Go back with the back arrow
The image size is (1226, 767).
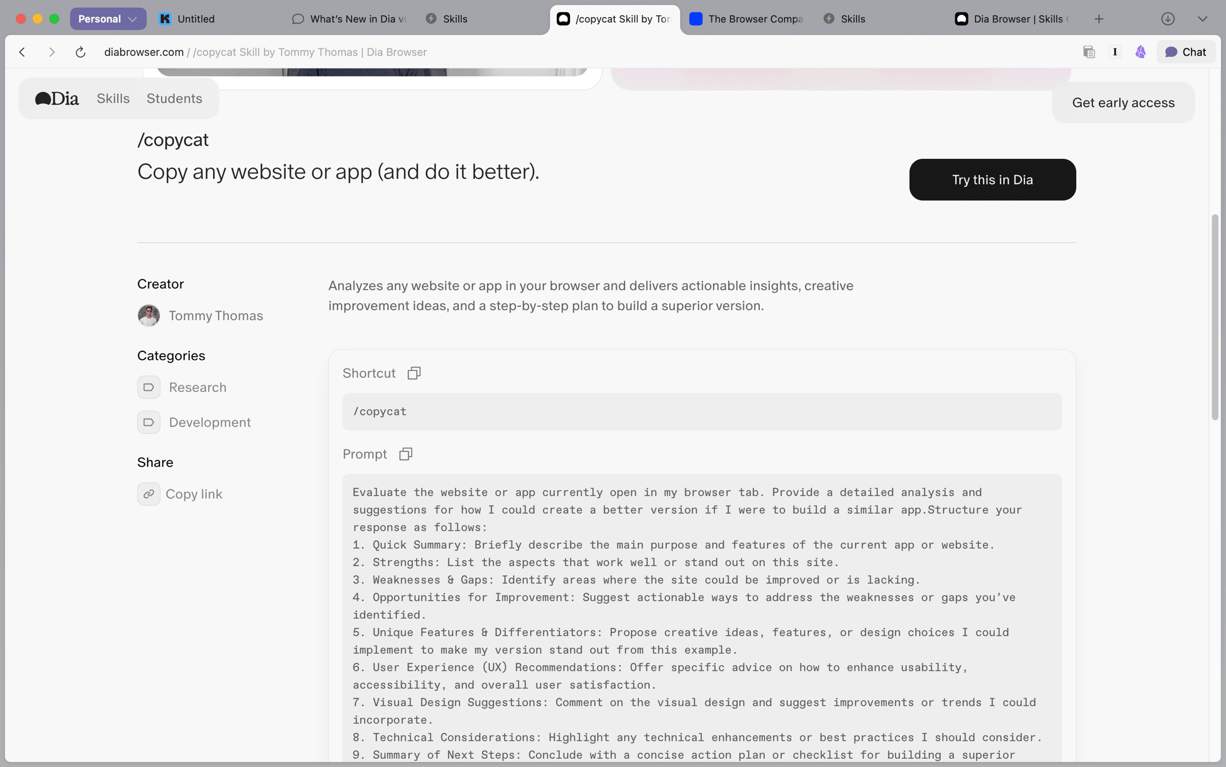[22, 52]
